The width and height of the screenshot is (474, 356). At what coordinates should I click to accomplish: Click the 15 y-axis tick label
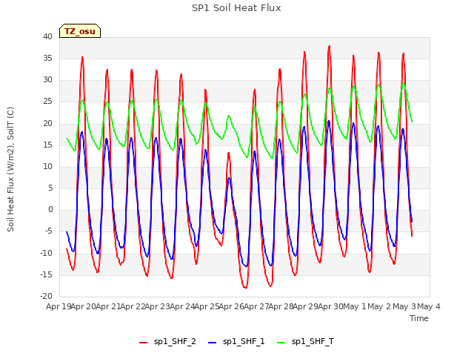pyautogui.click(x=47, y=145)
